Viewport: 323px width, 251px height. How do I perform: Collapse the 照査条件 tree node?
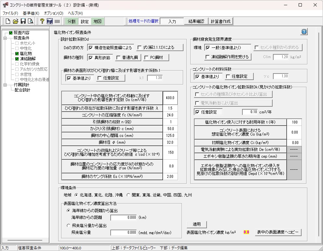(x=5, y=38)
